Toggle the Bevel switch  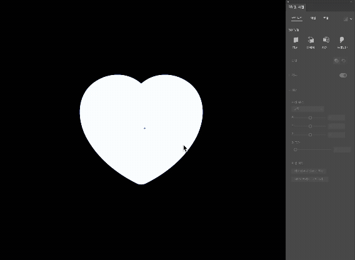point(343,75)
